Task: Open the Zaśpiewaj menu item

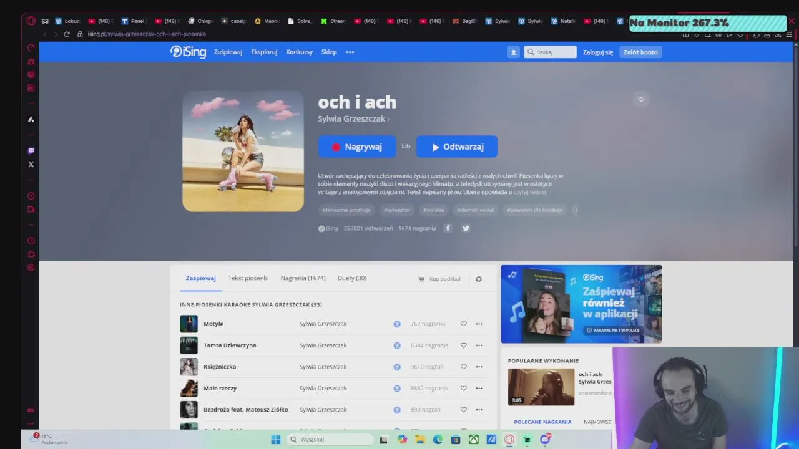Action: click(228, 52)
